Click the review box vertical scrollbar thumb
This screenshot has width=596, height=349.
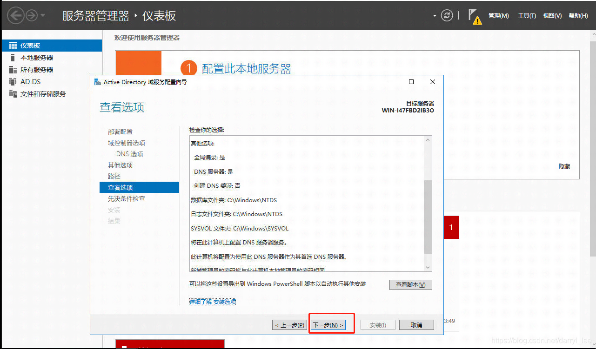(x=428, y=217)
